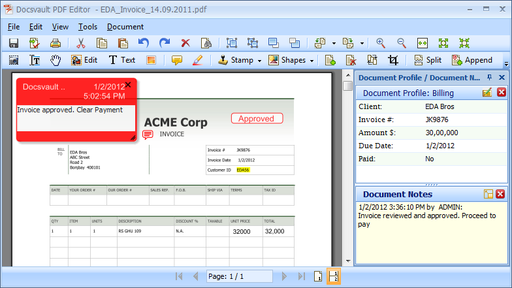The image size is (512, 288).
Task: Switch to single page layout view
Action: pyautogui.click(x=317, y=277)
